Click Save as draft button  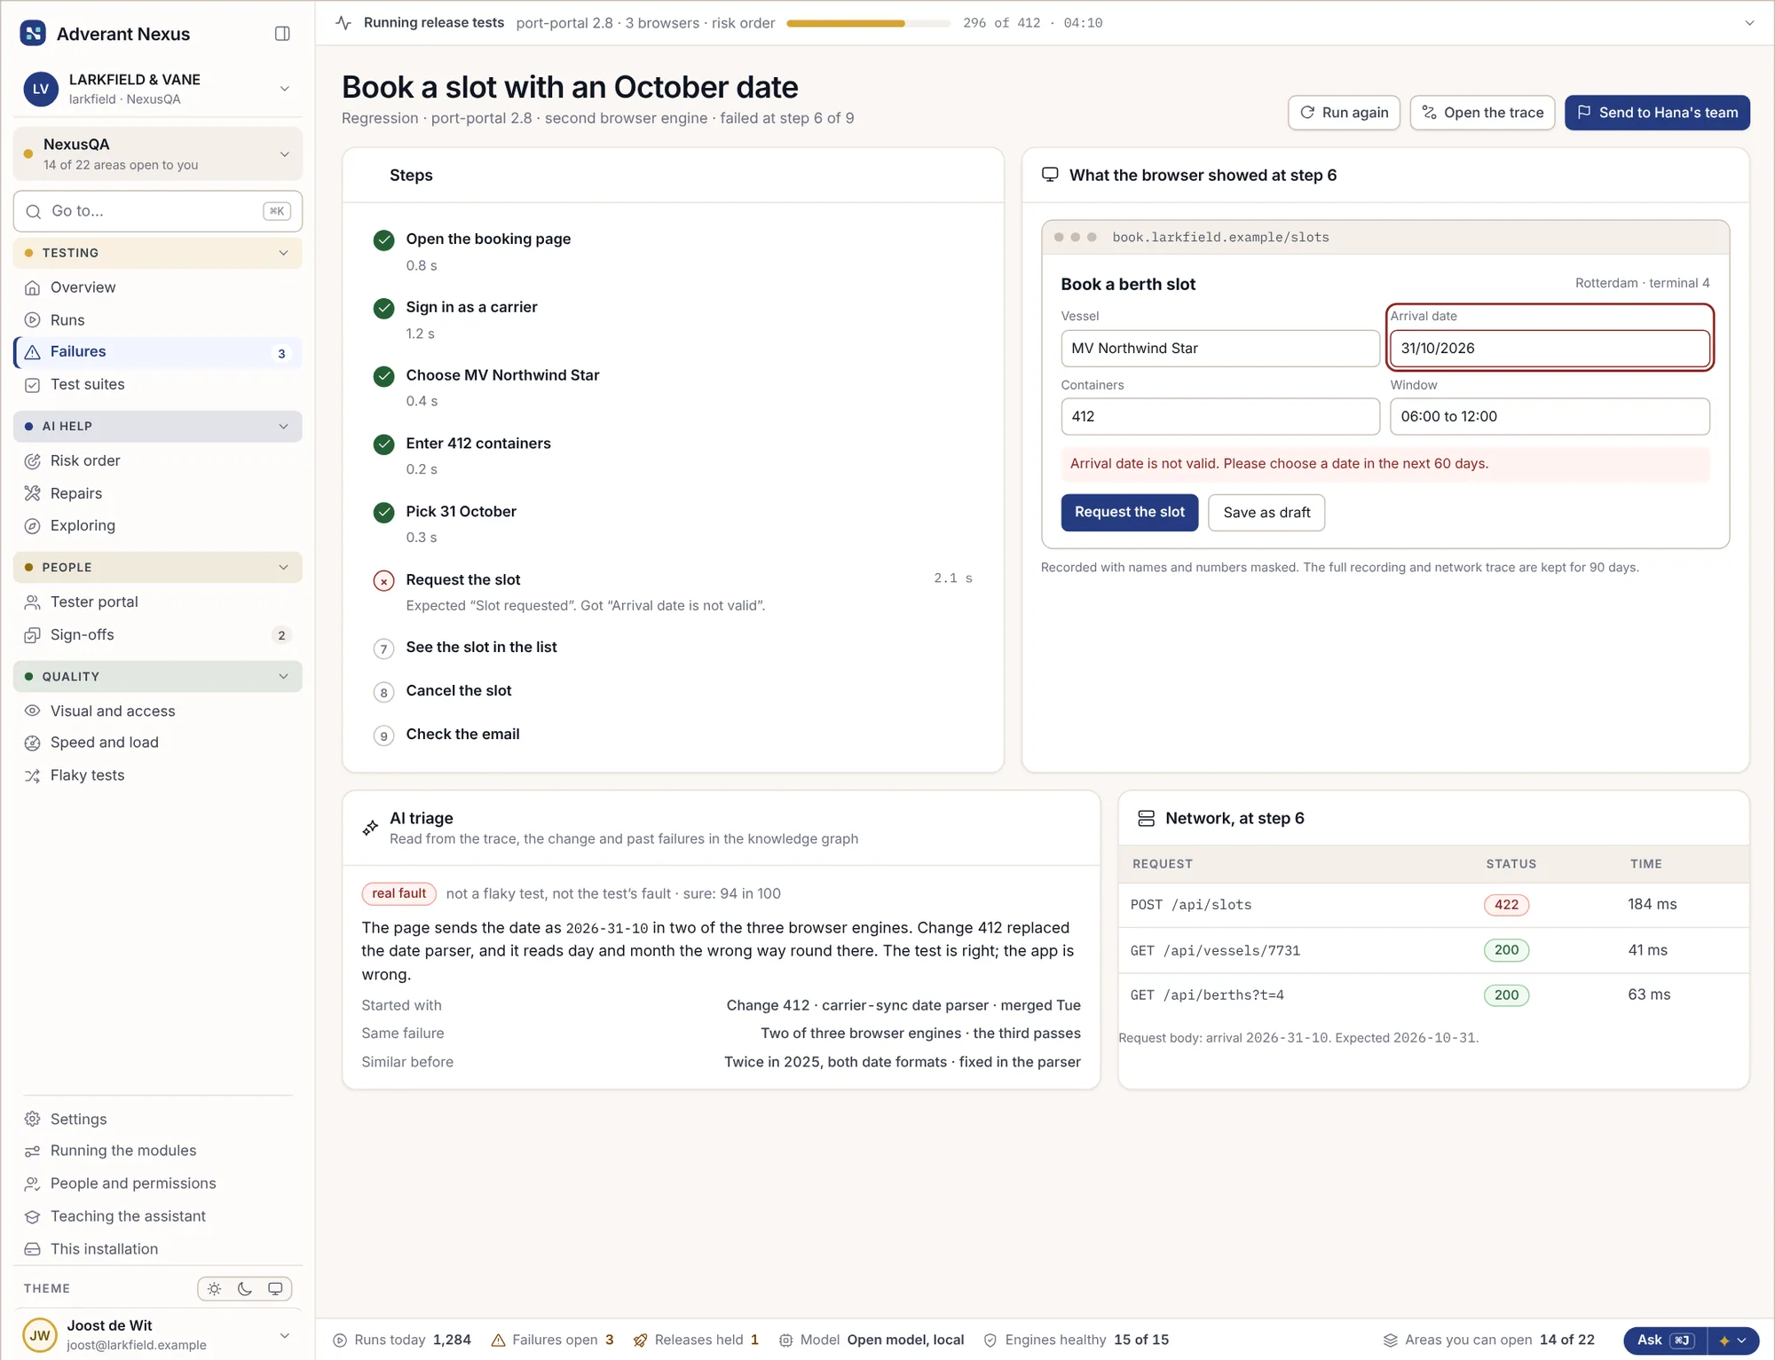click(1266, 513)
